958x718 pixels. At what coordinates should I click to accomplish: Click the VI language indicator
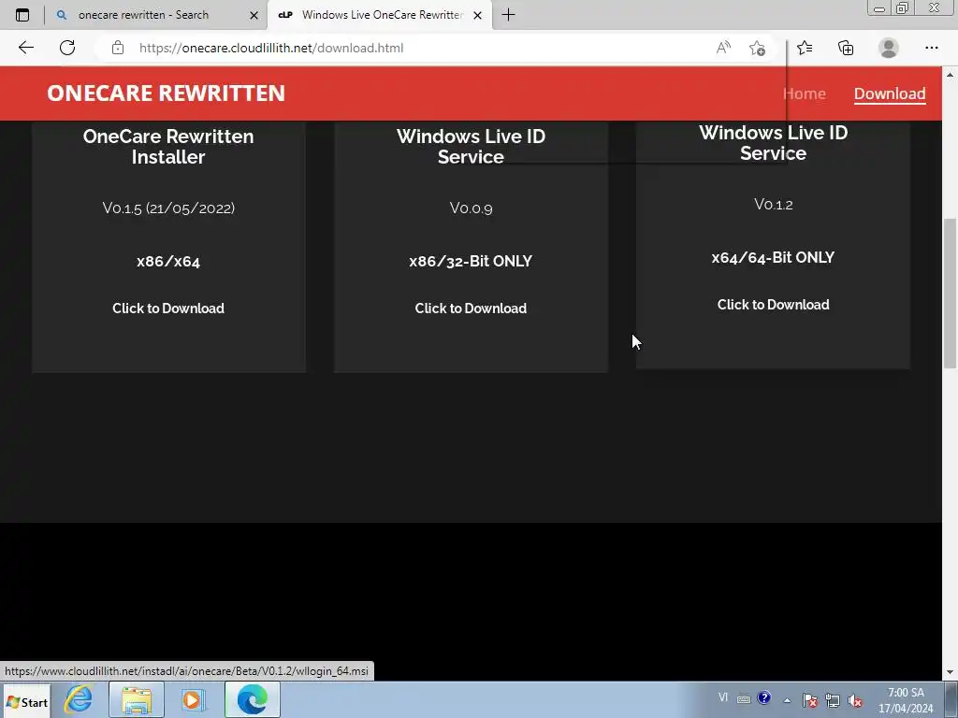[x=723, y=697]
